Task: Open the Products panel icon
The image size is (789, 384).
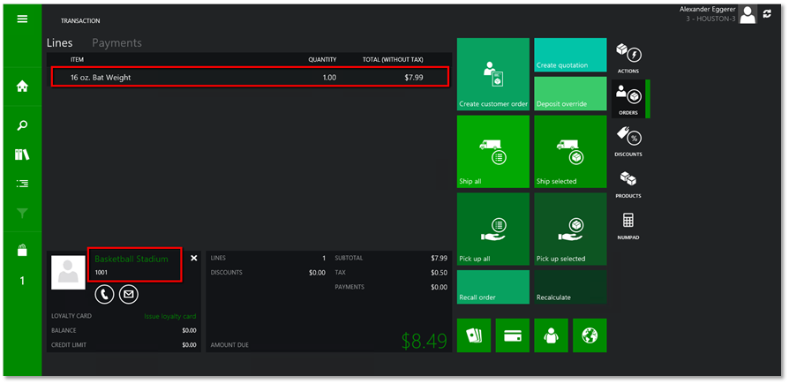Action: (x=627, y=183)
